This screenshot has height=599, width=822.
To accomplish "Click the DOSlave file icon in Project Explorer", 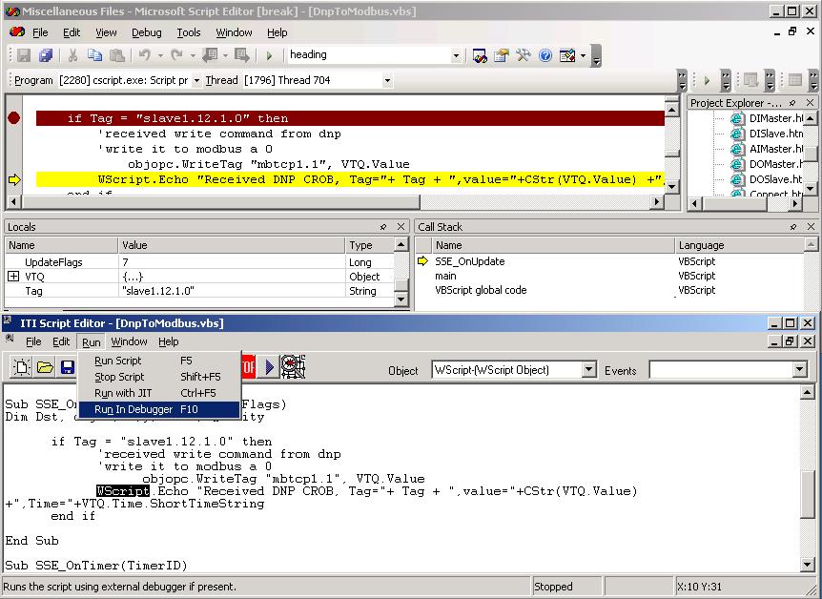I will [x=737, y=179].
